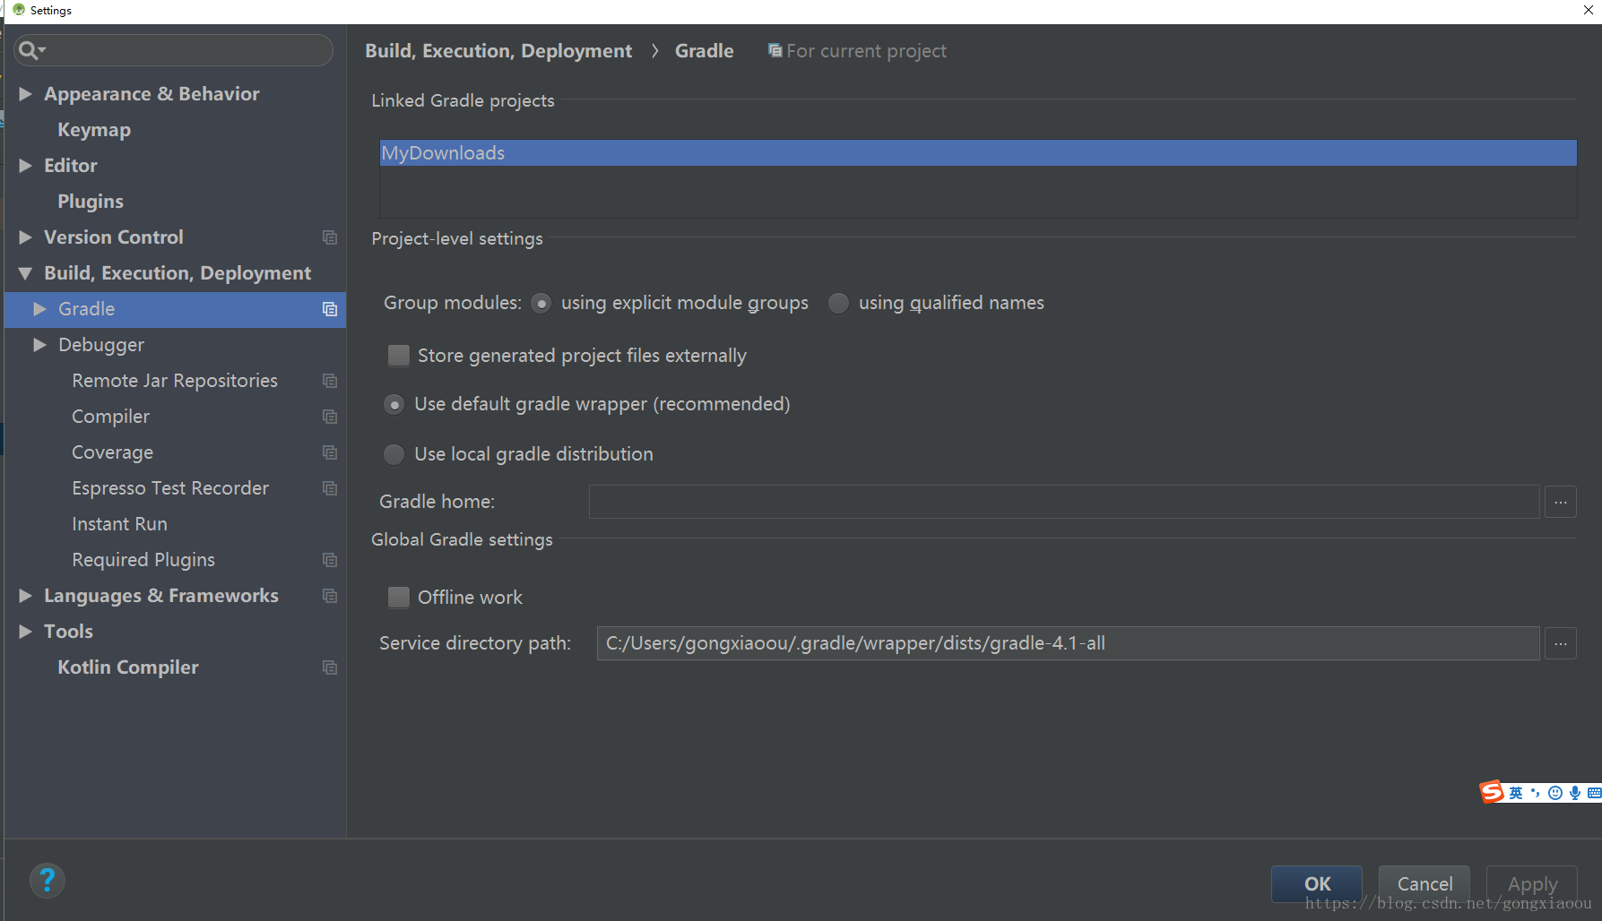
Task: Collapse Build, Execution, Deployment section
Action: [x=26, y=273]
